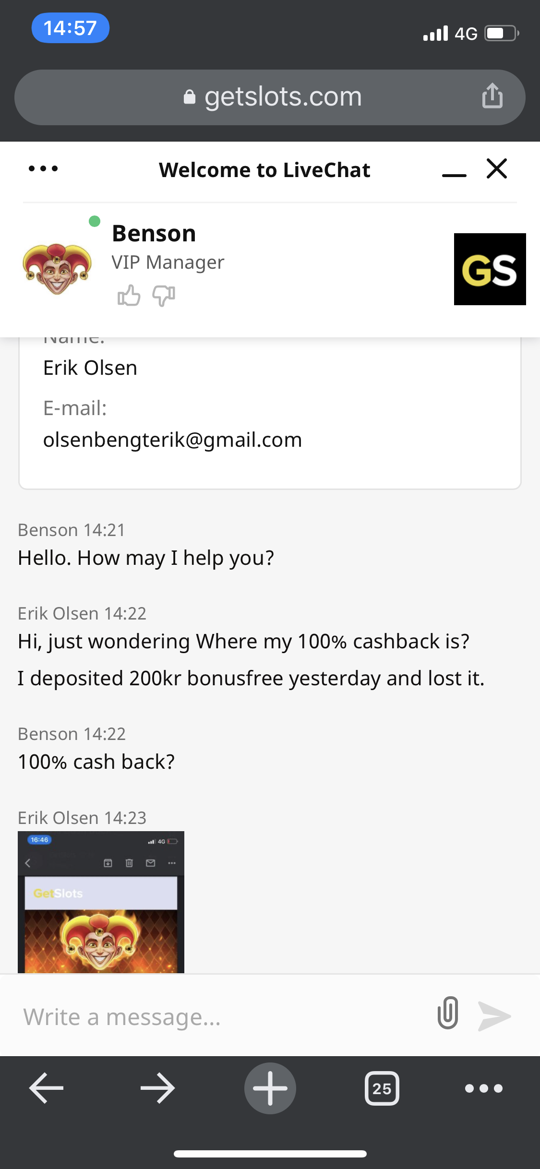Tap the GS logo
Screen dimensions: 540x1169
(x=490, y=269)
